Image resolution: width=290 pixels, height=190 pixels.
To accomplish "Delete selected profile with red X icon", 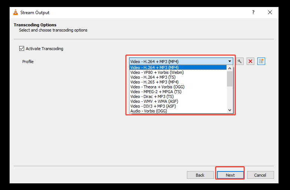I will pos(250,61).
